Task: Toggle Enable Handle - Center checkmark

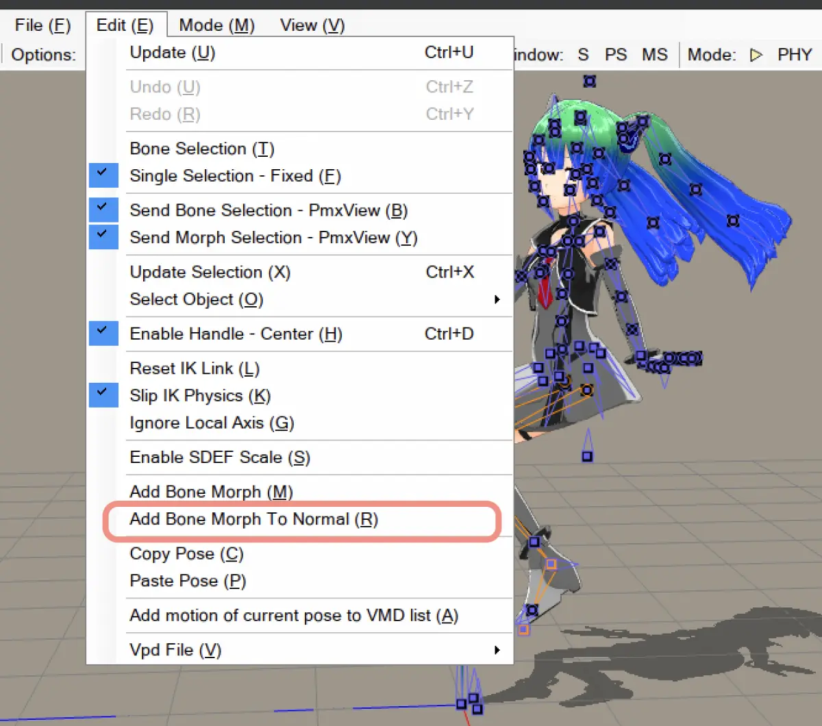Action: 103,334
